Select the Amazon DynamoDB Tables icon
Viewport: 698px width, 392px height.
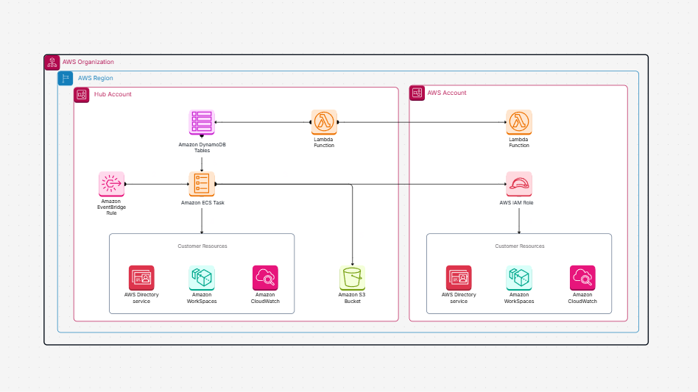202,122
